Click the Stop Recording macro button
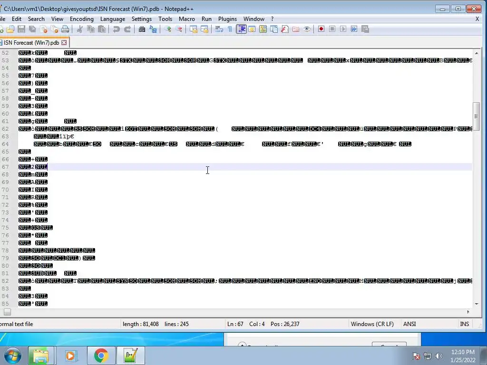Screen dimensions: 487x365 coord(332,29)
